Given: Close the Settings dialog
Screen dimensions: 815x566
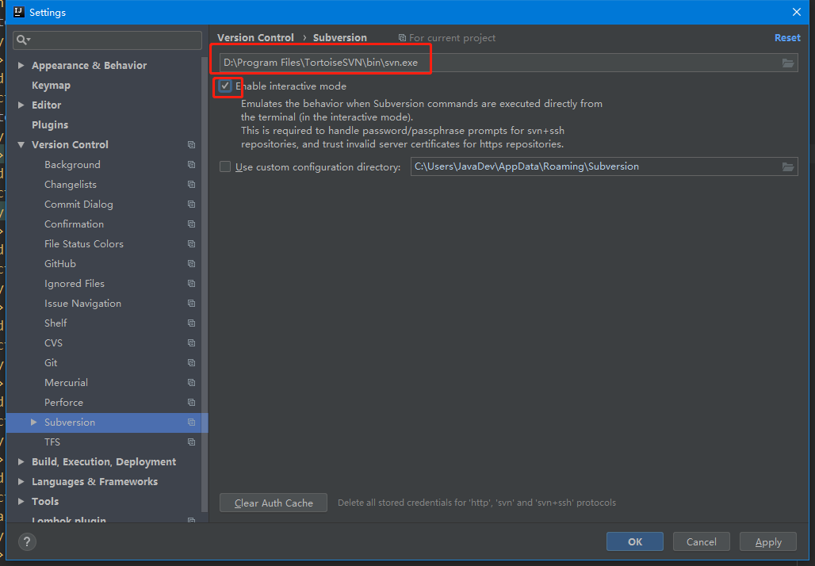Looking at the screenshot, I should [796, 12].
